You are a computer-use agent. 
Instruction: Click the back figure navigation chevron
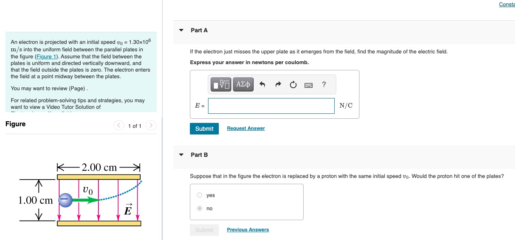pyautogui.click(x=119, y=126)
